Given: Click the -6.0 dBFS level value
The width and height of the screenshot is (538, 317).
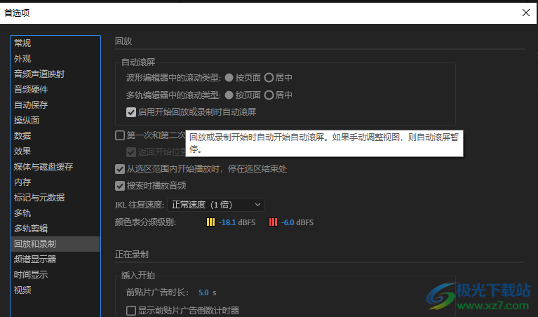Looking at the screenshot, I should (x=297, y=222).
